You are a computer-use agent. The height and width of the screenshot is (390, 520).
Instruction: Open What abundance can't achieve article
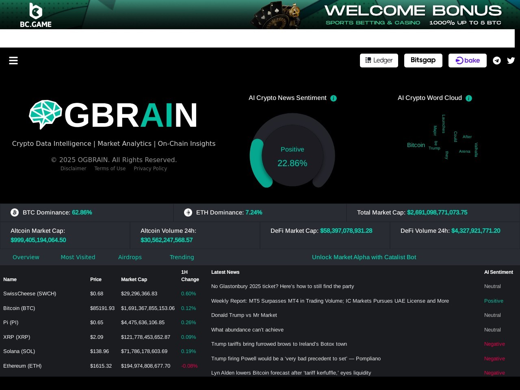[247, 330]
